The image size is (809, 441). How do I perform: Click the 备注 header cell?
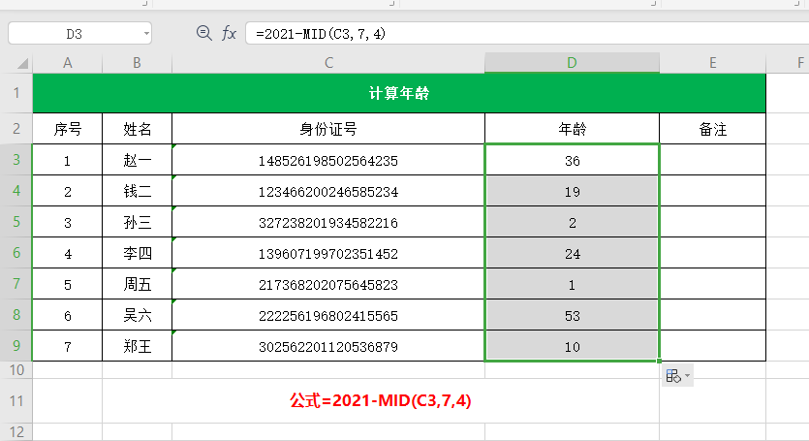point(712,129)
